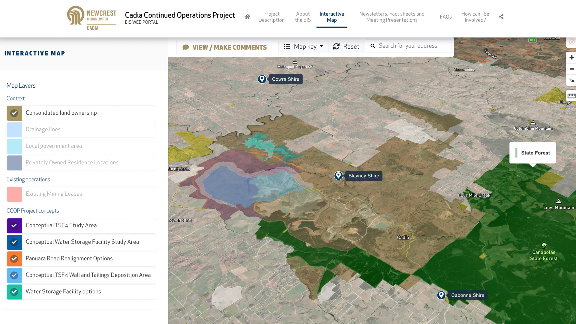Click the Cowra Shire location marker
Image resolution: width=576 pixels, height=324 pixels.
tap(262, 79)
